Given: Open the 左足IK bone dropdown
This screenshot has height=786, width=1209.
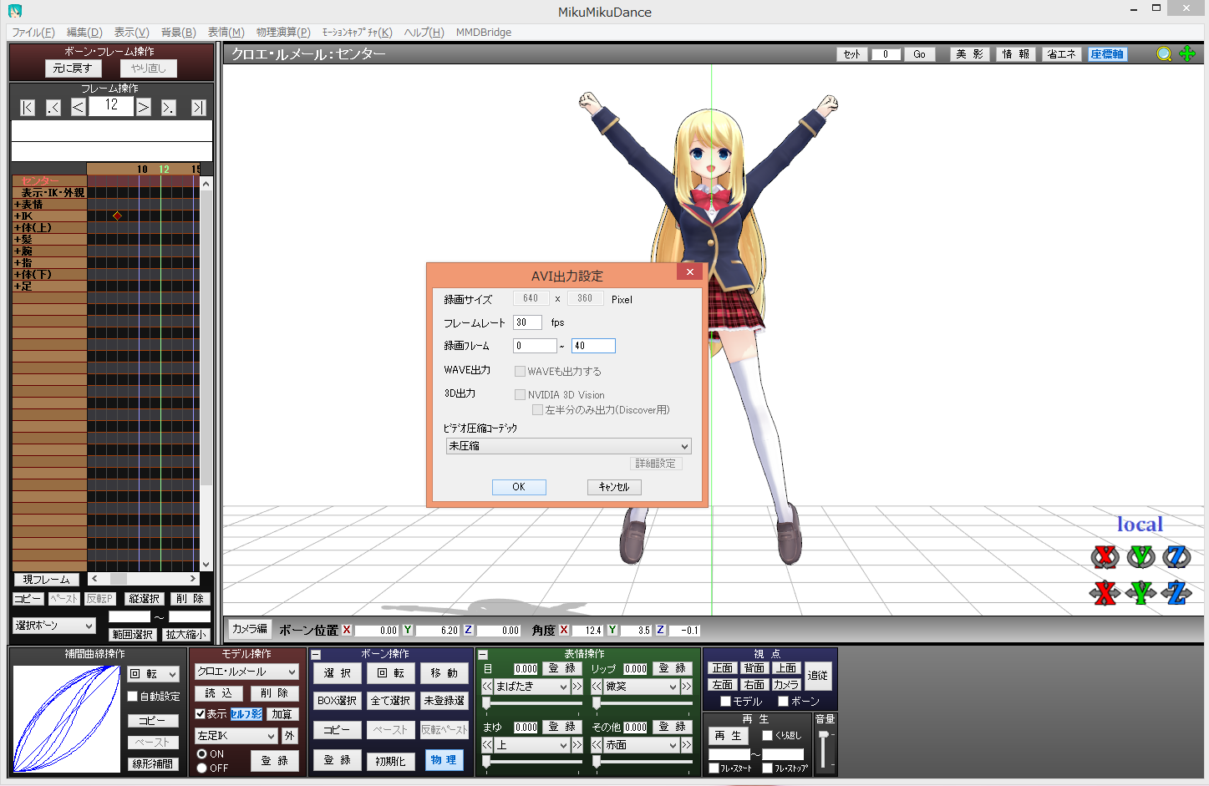Looking at the screenshot, I should (236, 736).
